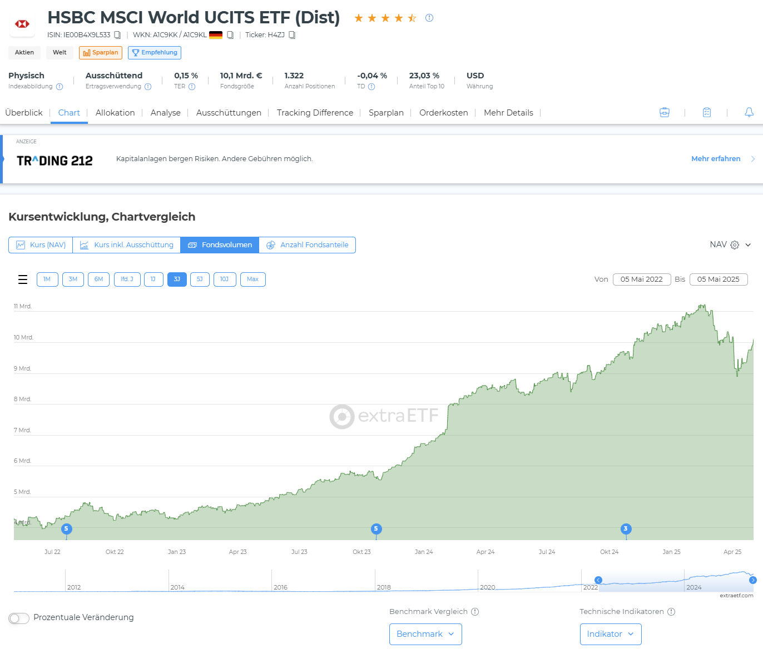The image size is (763, 649).
Task: Switch chart to Max time range
Action: point(252,279)
